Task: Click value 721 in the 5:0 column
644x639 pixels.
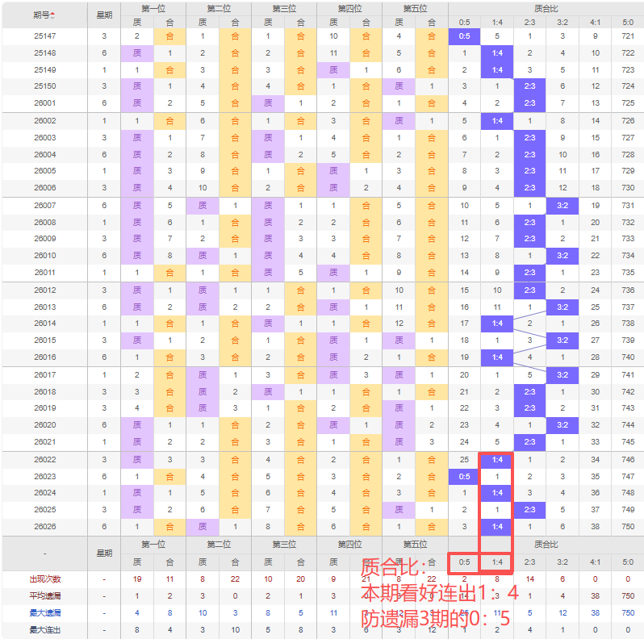Action: pyautogui.click(x=628, y=36)
